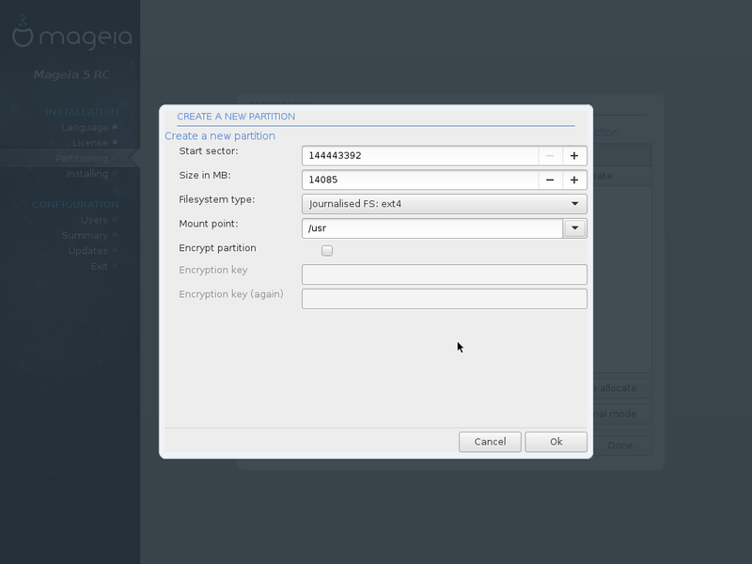The width and height of the screenshot is (752, 564).
Task: Select Summary step in configuration sidebar
Action: (85, 236)
